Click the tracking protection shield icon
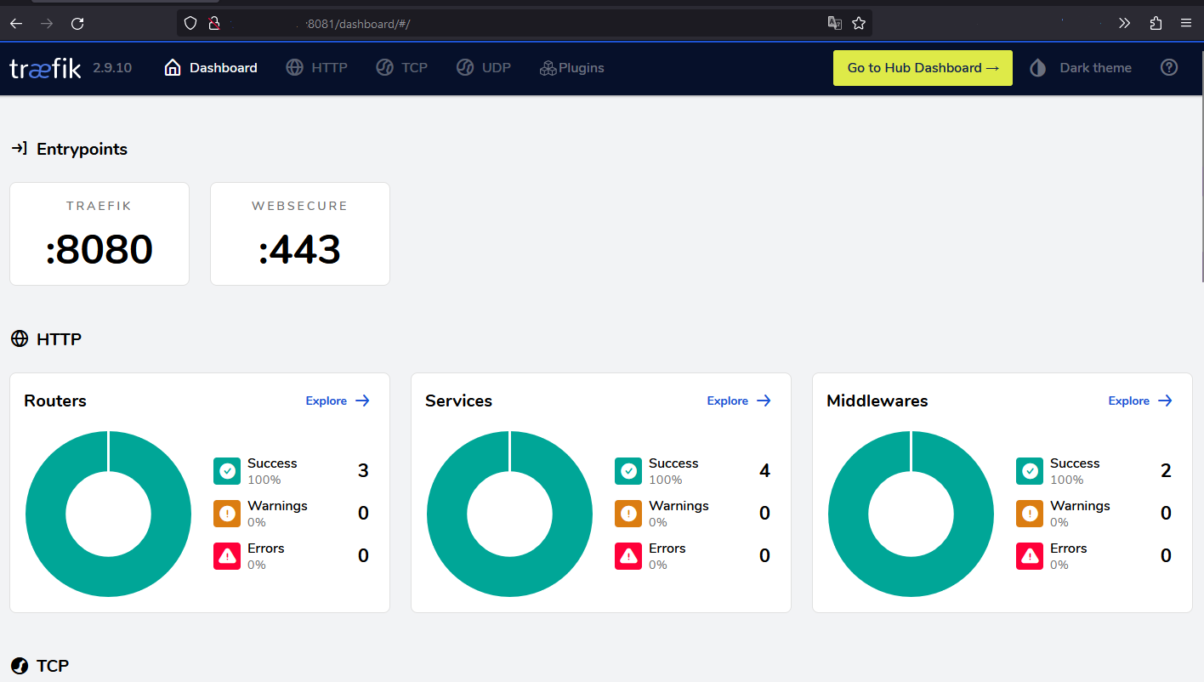Screen dimensions: 1204x682 [x=190, y=23]
